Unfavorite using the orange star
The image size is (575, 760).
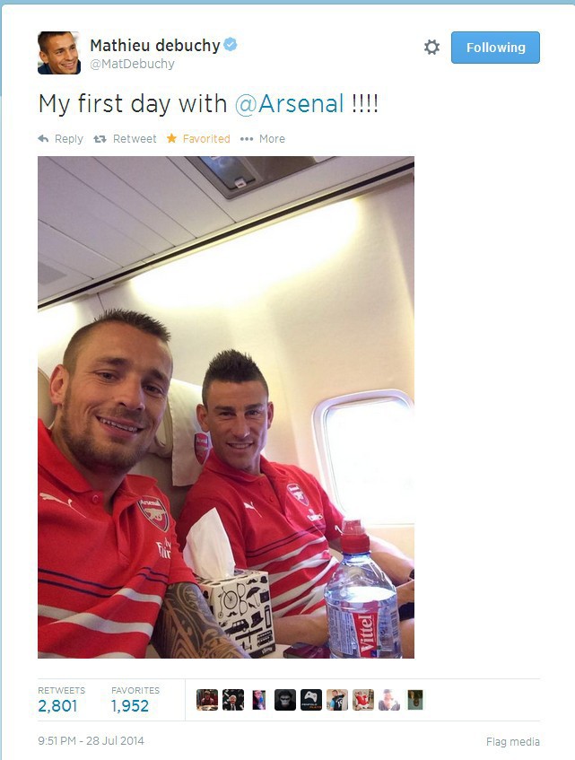(x=198, y=138)
